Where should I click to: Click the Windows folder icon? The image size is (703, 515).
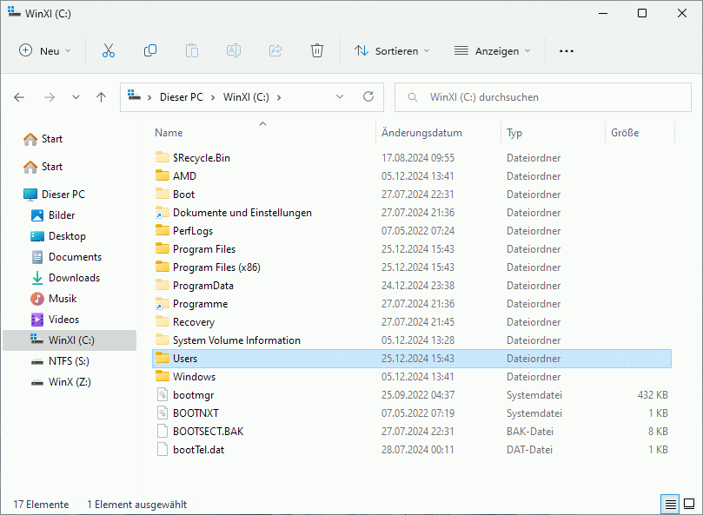pos(162,377)
